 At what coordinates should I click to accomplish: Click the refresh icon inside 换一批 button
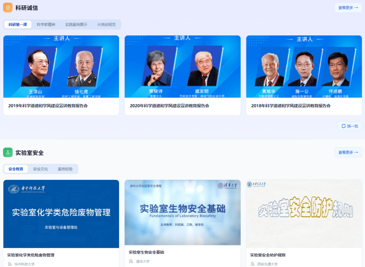coord(344,126)
